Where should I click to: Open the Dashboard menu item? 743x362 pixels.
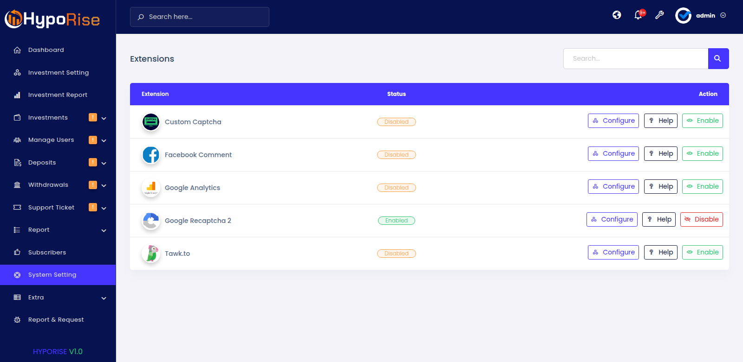pos(58,50)
